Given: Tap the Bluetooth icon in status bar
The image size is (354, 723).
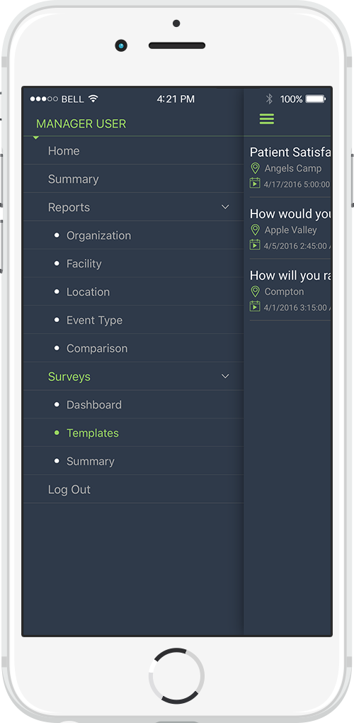Looking at the screenshot, I should (x=269, y=99).
